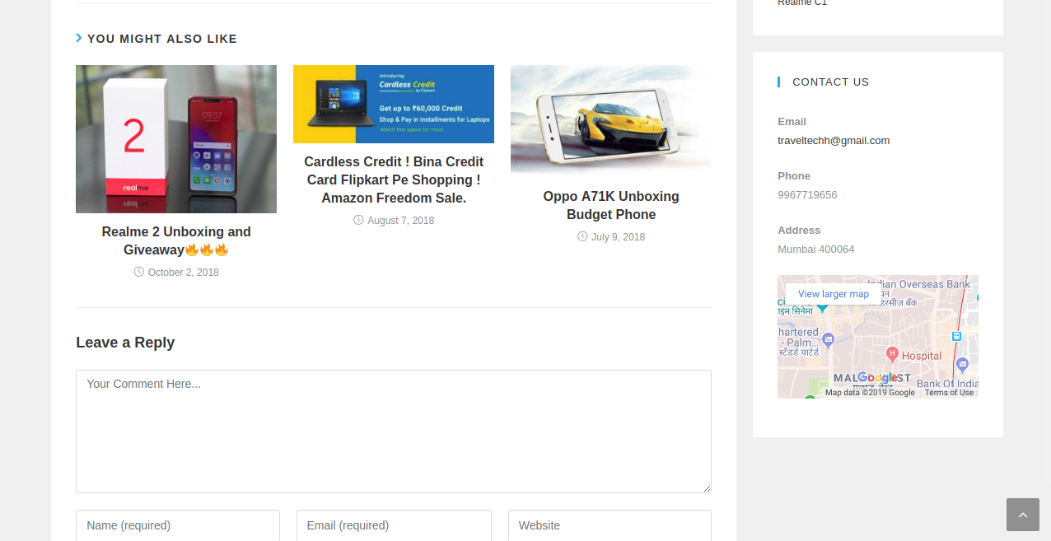Click the train station icon on the map
Viewport: 1051px width, 541px height.
[x=956, y=336]
